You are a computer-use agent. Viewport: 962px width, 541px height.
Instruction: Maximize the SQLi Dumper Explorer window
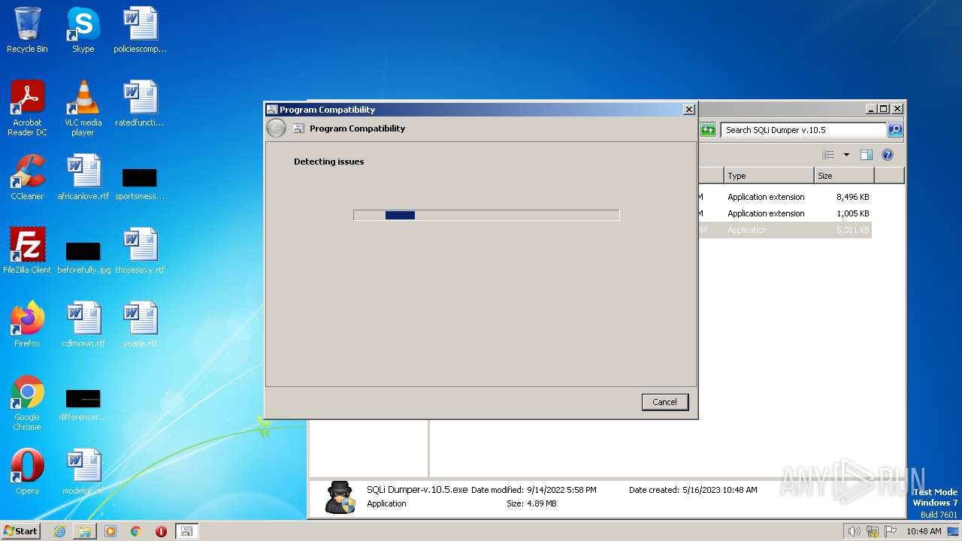(x=884, y=109)
